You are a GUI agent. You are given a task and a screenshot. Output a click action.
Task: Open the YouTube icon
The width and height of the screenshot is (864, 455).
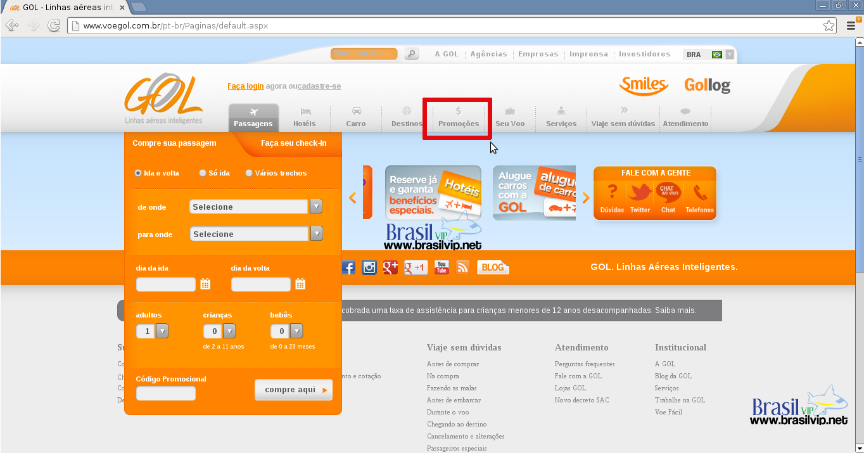coord(442,267)
